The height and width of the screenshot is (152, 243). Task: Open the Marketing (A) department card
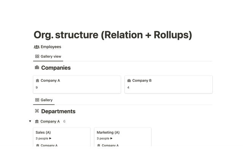point(123,133)
